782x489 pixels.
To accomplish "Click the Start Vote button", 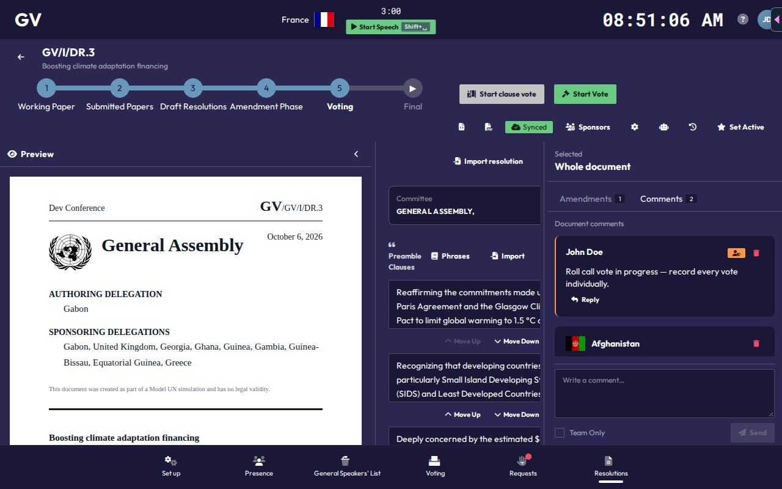I will coord(585,94).
